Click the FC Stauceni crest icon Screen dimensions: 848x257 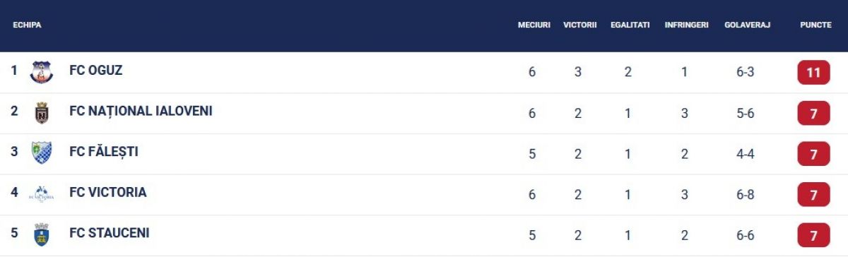click(42, 234)
